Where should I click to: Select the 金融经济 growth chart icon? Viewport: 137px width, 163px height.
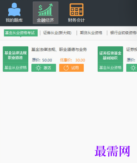[45, 9]
